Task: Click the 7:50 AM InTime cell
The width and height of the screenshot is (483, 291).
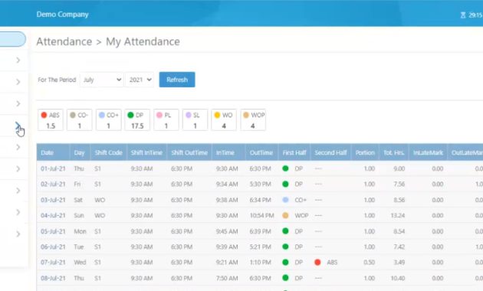Action: [x=227, y=278]
